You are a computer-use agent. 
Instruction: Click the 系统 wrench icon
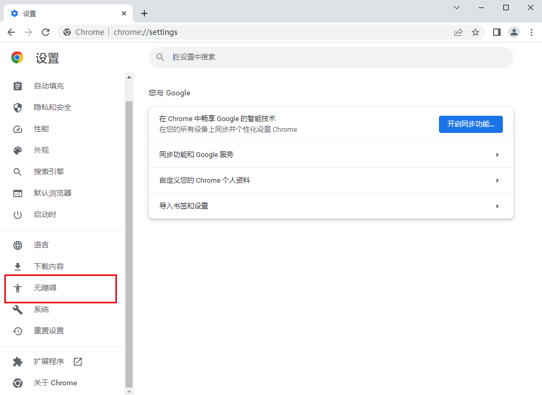tap(18, 310)
